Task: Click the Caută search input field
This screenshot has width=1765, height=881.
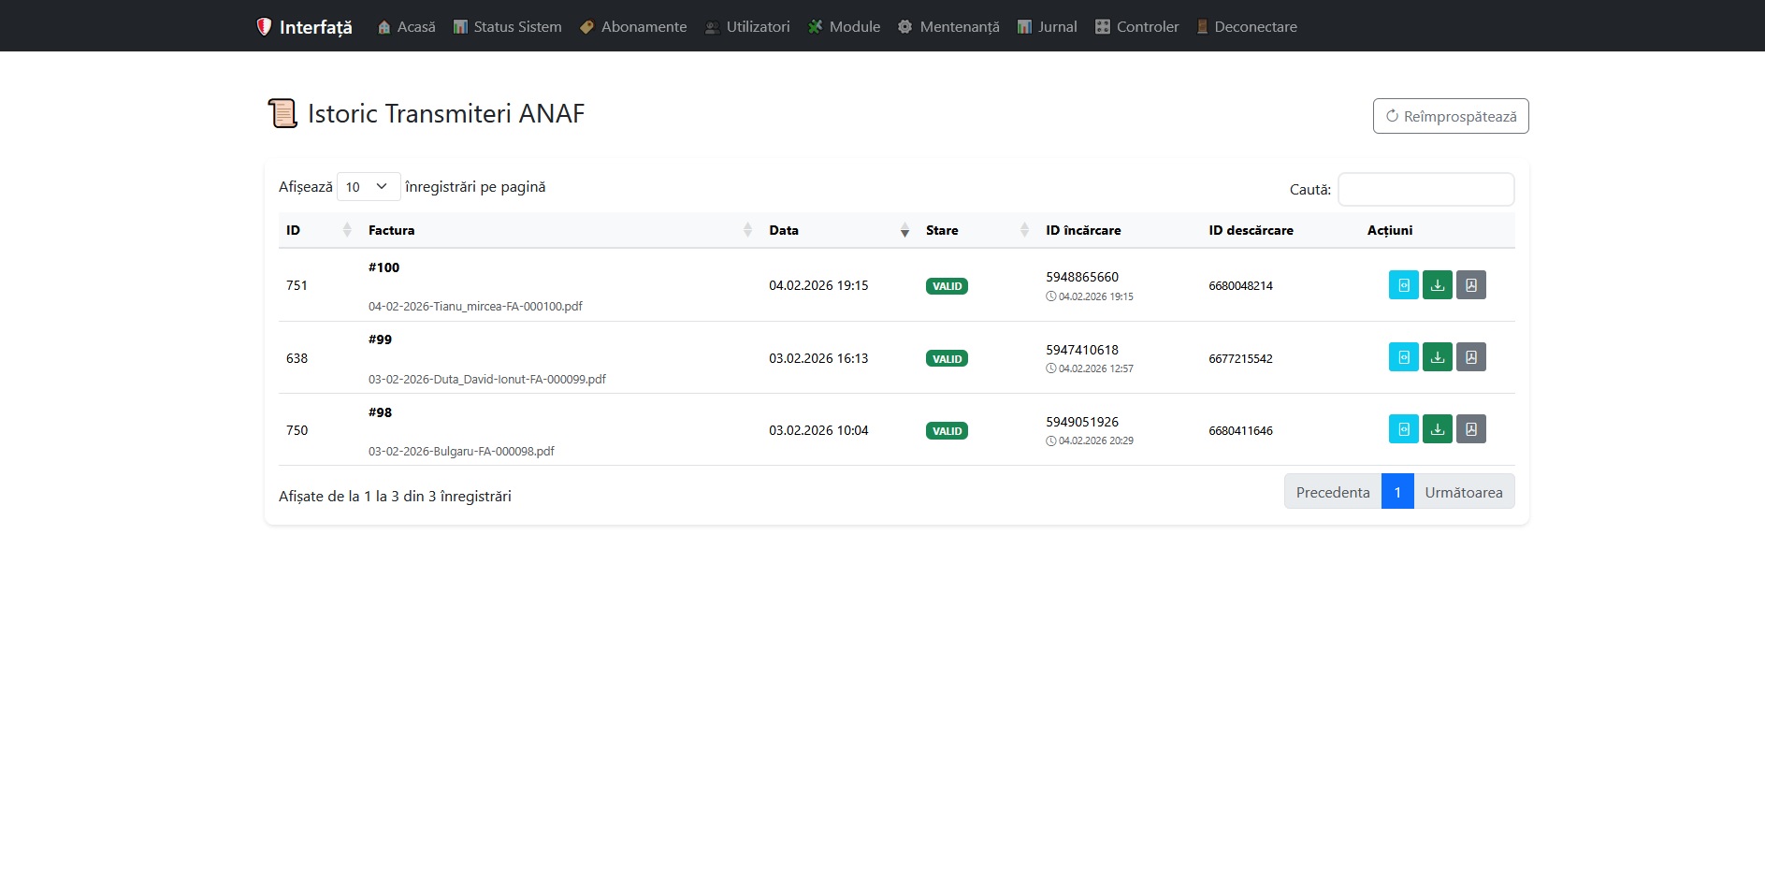Action: pyautogui.click(x=1425, y=190)
